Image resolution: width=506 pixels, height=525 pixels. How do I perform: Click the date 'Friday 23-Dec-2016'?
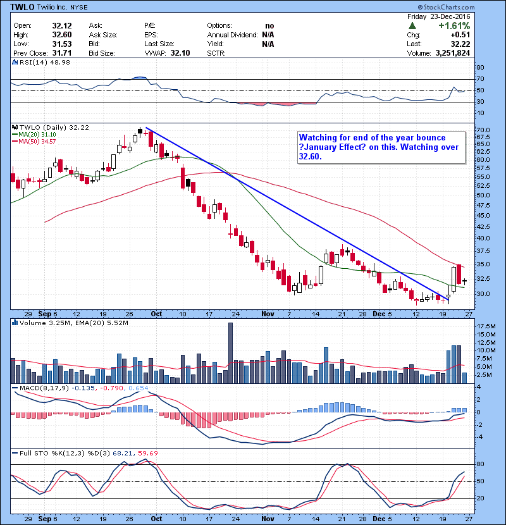[438, 16]
